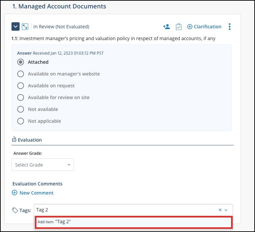Image resolution: width=255 pixels, height=232 pixels.
Task: Select Available for review on site
Action: pyautogui.click(x=21, y=97)
